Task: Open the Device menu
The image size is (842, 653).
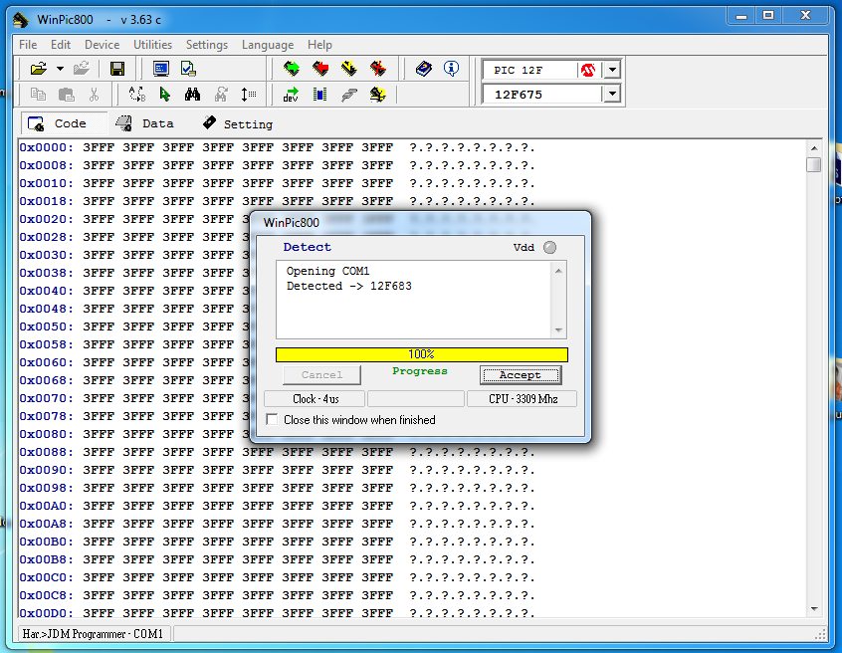Action: coord(103,45)
